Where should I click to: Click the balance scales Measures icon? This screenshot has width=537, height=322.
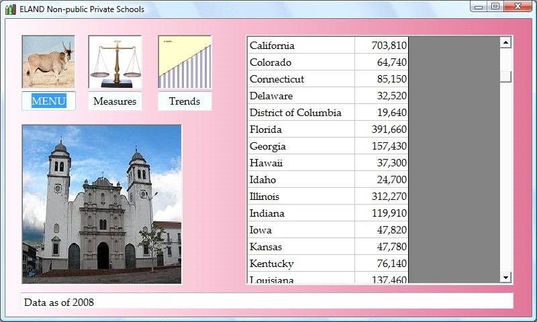[115, 62]
